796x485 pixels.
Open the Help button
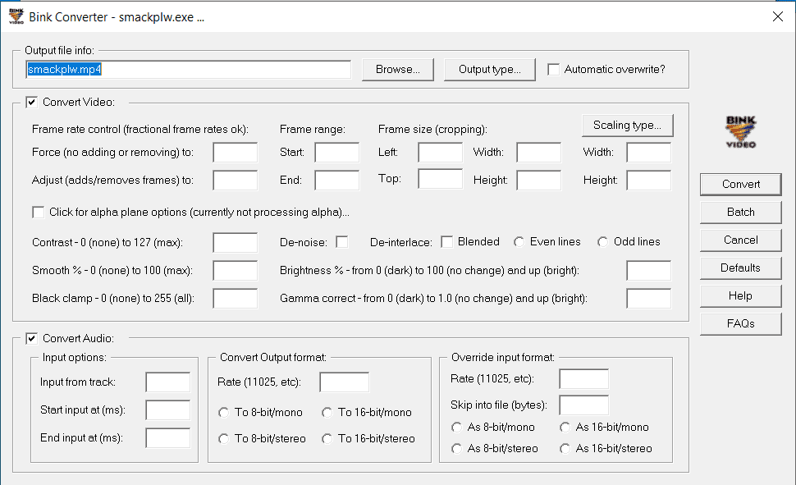tap(741, 296)
